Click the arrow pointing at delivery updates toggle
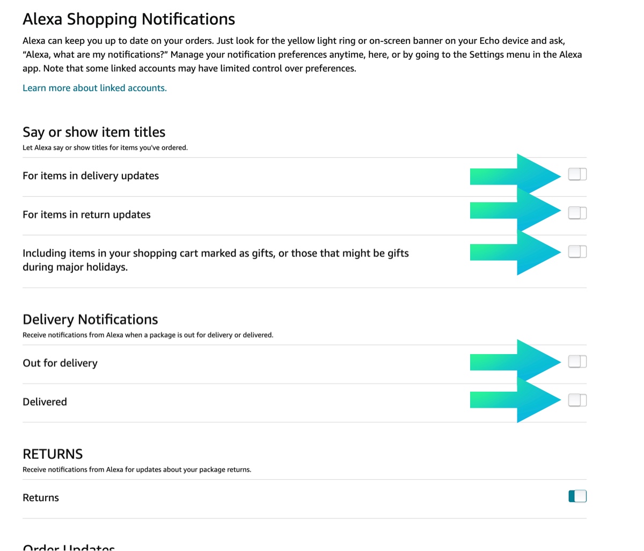Screen dimensions: 644x551 coord(515,175)
